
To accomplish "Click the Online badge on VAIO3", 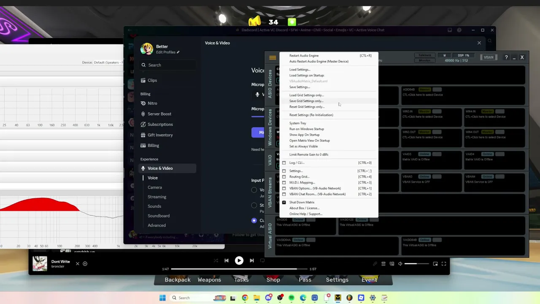I will click(424, 154).
